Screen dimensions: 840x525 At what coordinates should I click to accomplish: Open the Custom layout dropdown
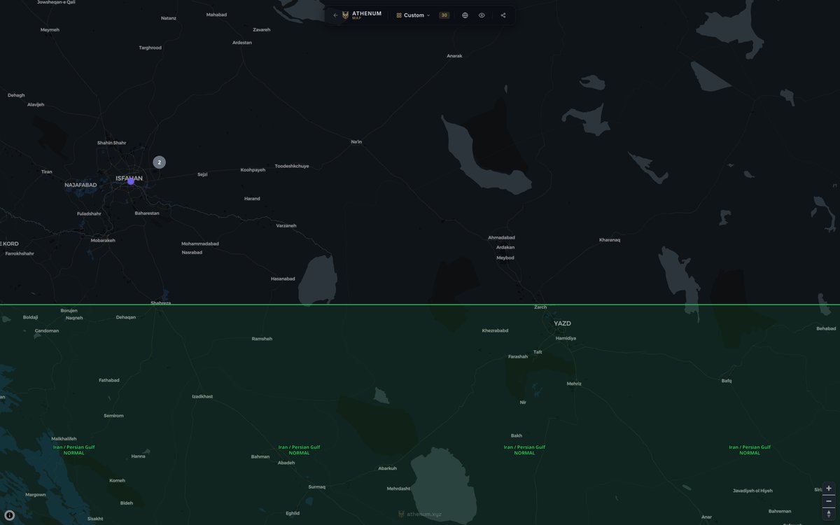click(x=413, y=15)
